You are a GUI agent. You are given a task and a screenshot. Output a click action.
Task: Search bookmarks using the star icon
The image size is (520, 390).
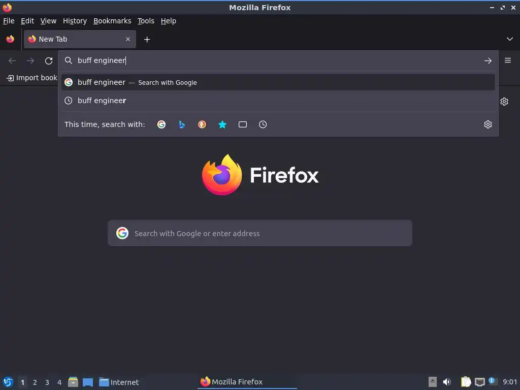(x=222, y=124)
